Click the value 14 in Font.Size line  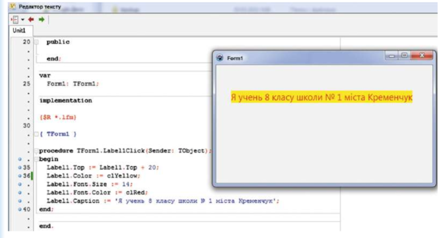(125, 184)
